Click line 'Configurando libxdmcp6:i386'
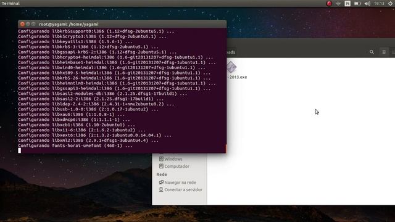The height and width of the screenshot is (222, 395). click(74, 120)
